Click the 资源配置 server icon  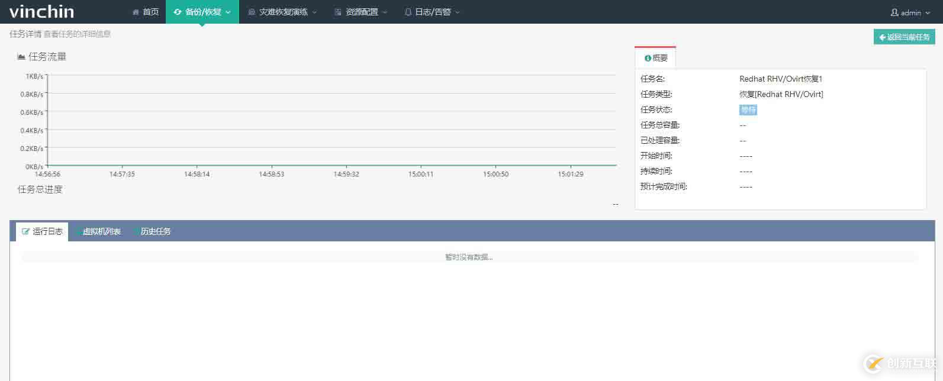338,12
